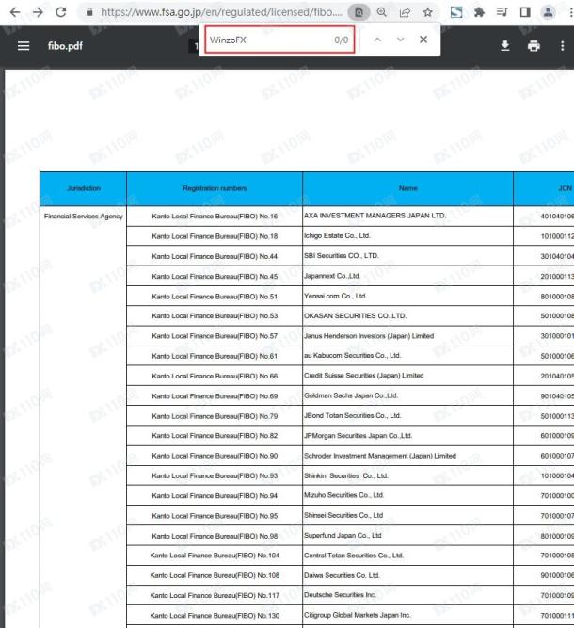Image resolution: width=574 pixels, height=628 pixels.
Task: Open the blue square extension icon
Action: coord(456,12)
